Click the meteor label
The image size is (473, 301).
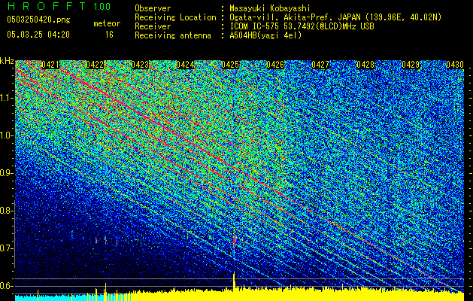pos(107,23)
